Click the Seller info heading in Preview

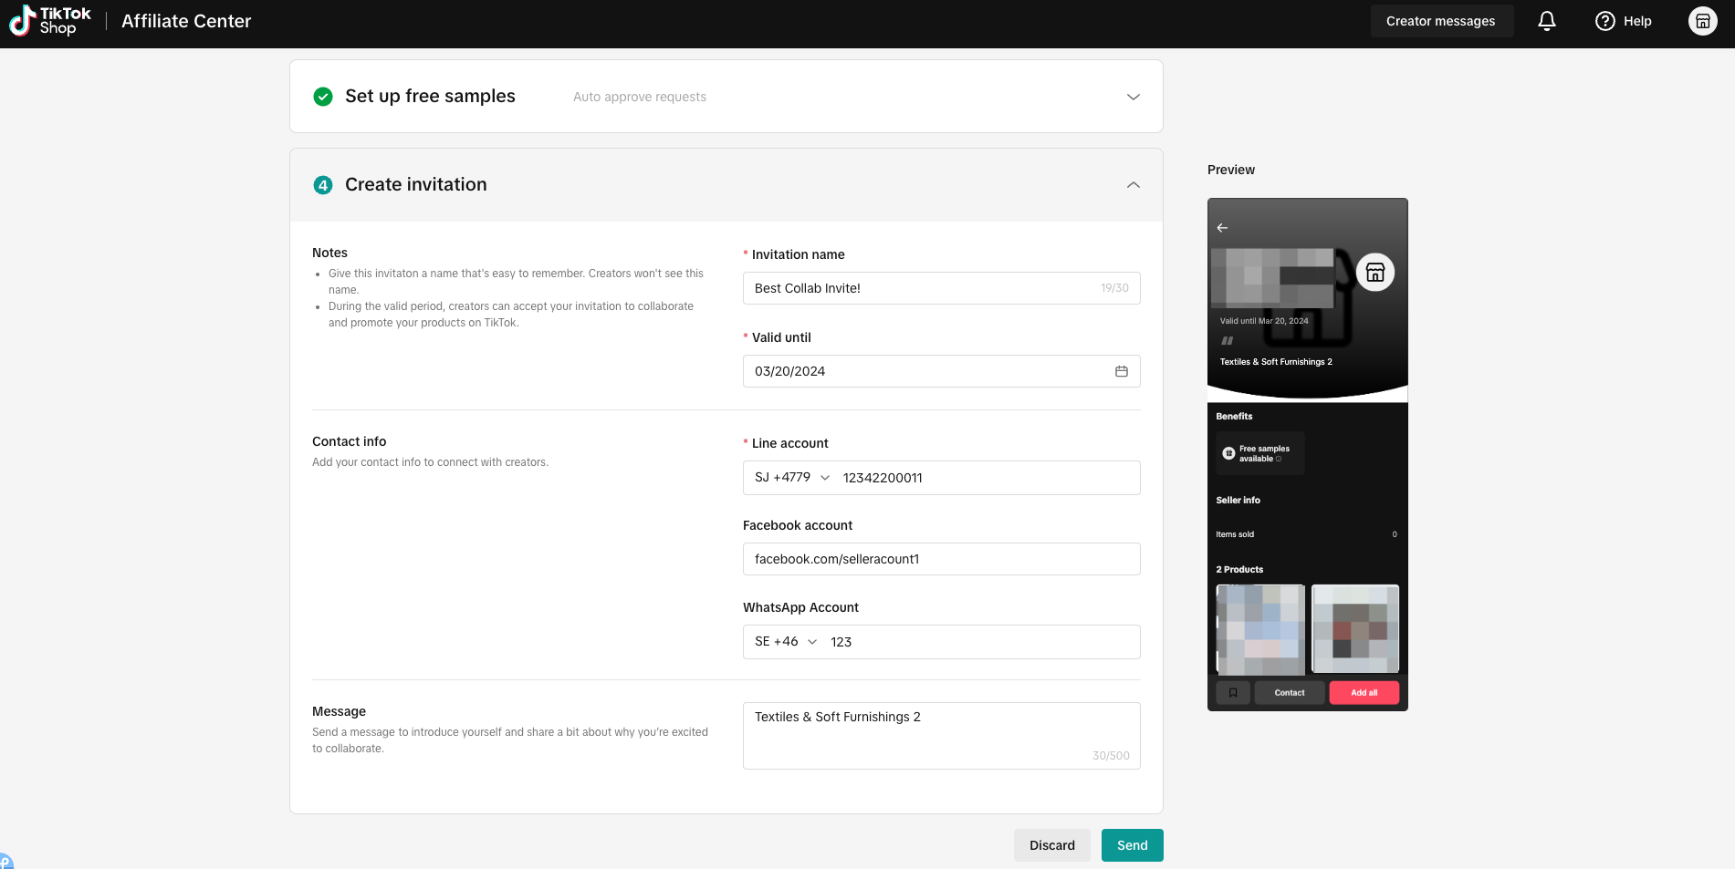(x=1239, y=501)
